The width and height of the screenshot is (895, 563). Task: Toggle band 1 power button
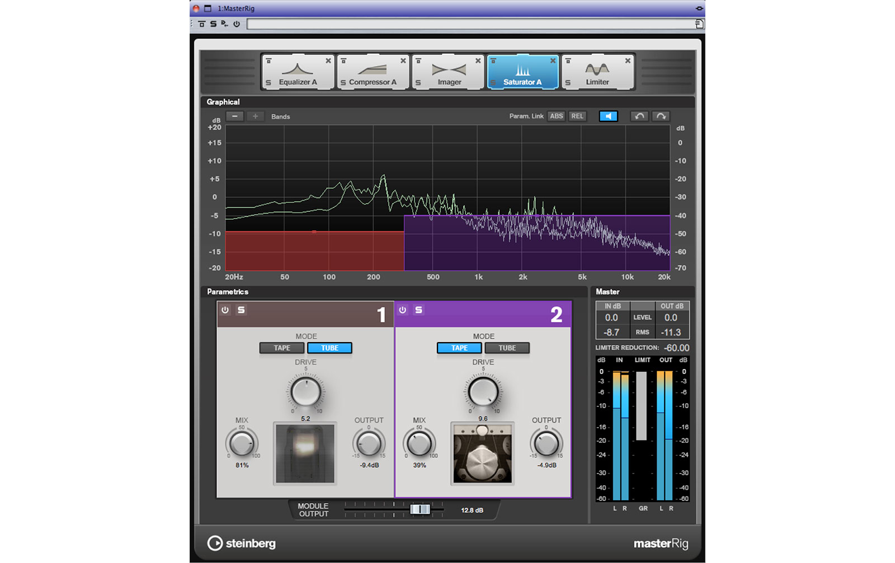point(225,310)
